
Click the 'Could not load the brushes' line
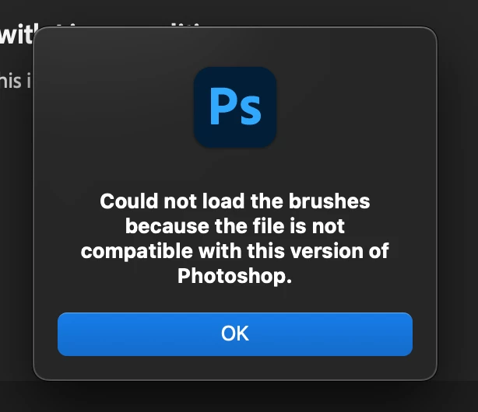[235, 201]
